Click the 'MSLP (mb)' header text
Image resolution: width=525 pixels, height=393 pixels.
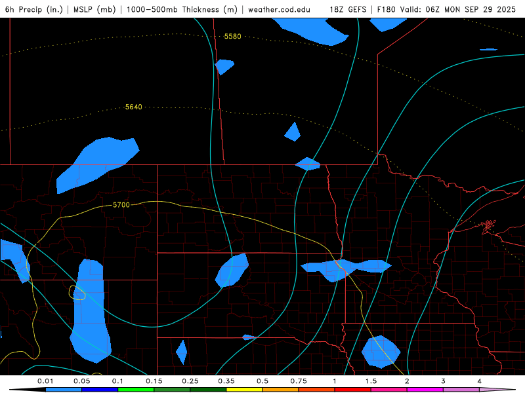pyautogui.click(x=94, y=9)
